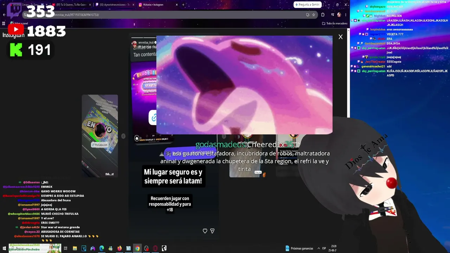Click the Pregunta a Gemini button
This screenshot has height=253, width=450.
(x=308, y=5)
